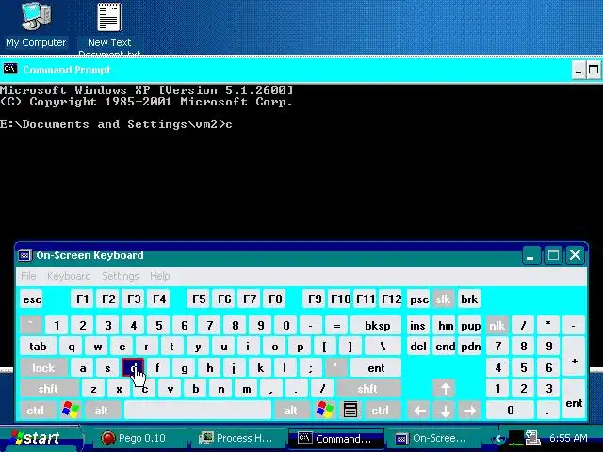Click the letter m key
603x452 pixels.
click(x=247, y=389)
